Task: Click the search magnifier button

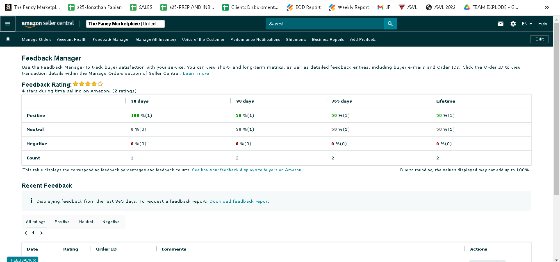Action: (390, 24)
